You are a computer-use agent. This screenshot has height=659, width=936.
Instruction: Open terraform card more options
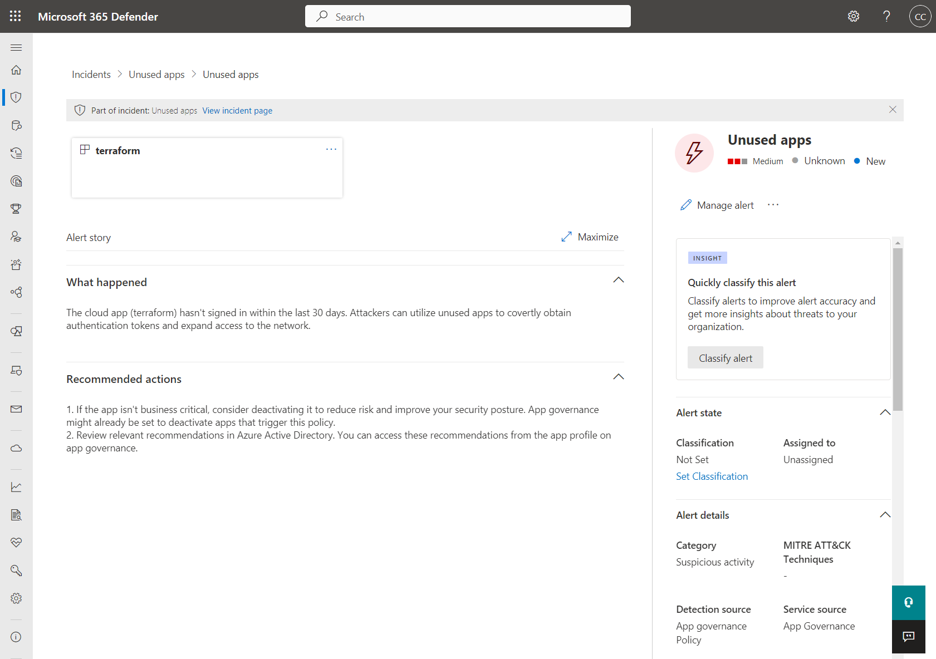pyautogui.click(x=331, y=149)
